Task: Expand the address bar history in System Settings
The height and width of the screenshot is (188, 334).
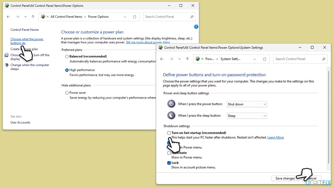Action: tap(254, 59)
